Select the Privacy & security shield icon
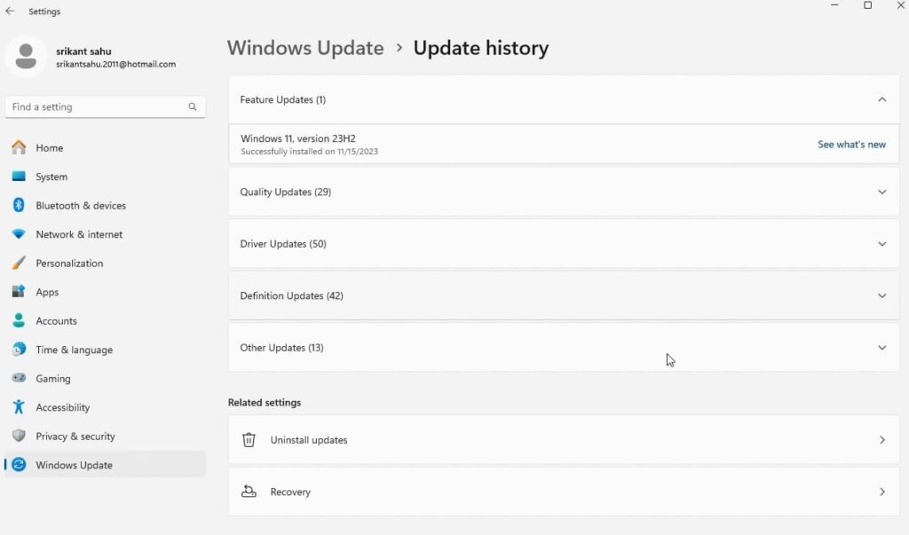The image size is (909, 535). coord(19,436)
